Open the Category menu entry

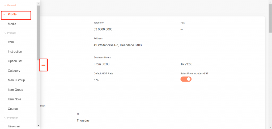coord(14,71)
